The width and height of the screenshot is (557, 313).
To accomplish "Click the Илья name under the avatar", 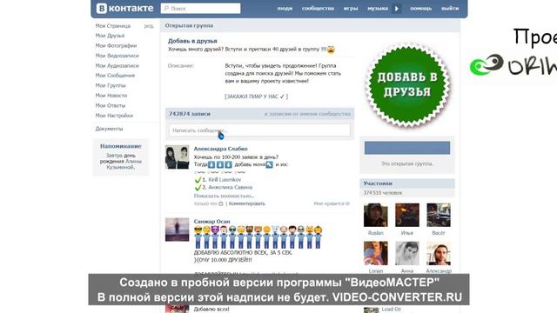I will pyautogui.click(x=407, y=233).
